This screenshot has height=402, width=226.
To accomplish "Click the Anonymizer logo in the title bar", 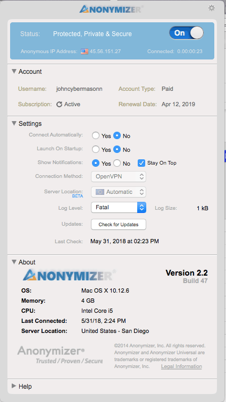I will 111,9.
